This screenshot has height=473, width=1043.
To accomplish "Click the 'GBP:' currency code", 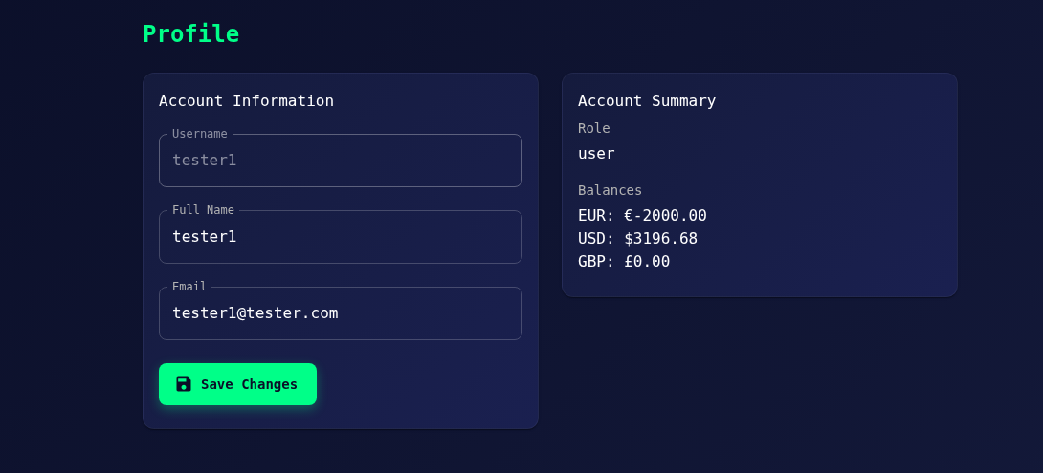I will point(596,262).
